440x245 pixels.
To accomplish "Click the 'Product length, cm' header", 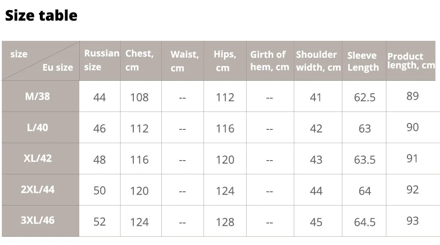I will (411, 61).
